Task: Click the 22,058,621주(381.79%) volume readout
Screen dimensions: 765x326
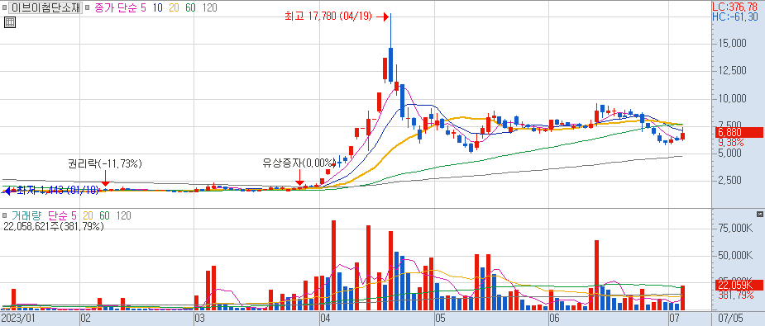Action: (54, 226)
